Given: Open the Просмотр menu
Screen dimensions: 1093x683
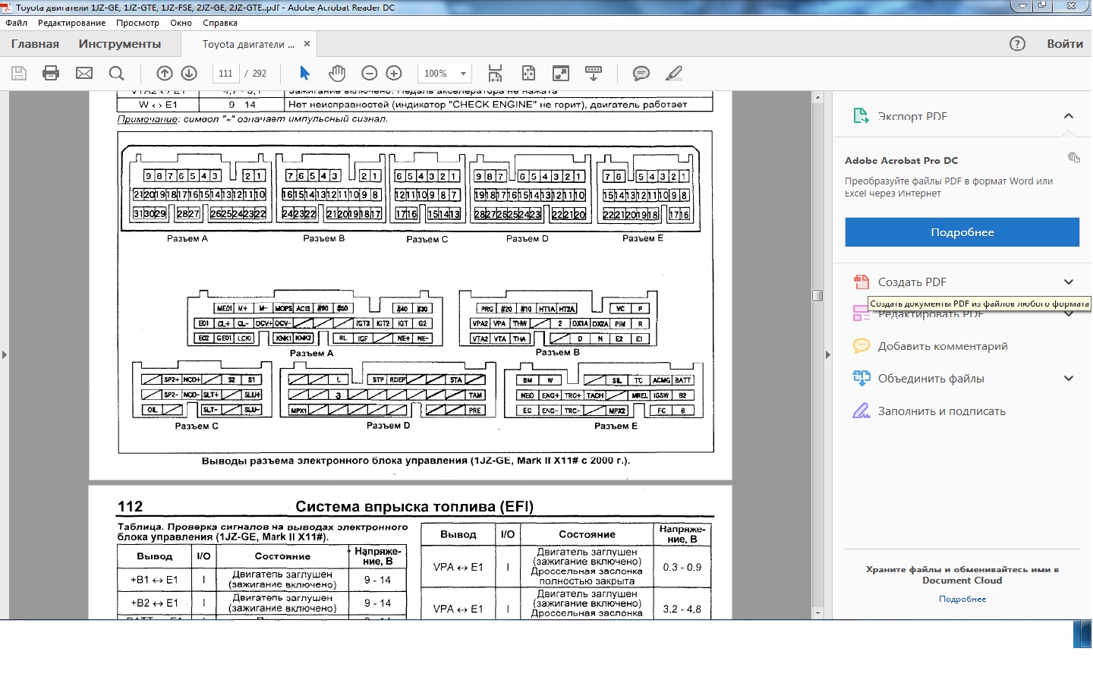Looking at the screenshot, I should pos(137,23).
